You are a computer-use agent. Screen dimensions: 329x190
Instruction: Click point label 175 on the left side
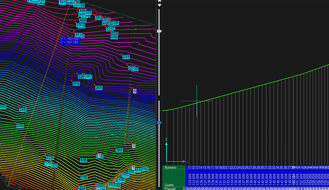(x=48, y=163)
